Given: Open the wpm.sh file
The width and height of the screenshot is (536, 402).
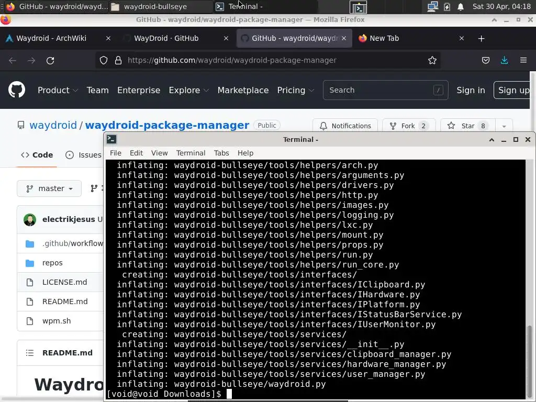Looking at the screenshot, I should [57, 321].
